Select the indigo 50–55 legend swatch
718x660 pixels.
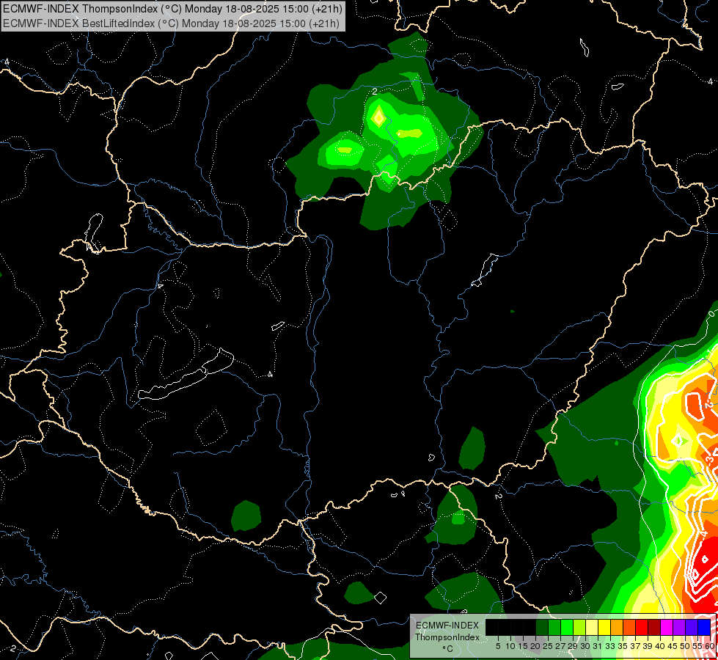(x=692, y=628)
